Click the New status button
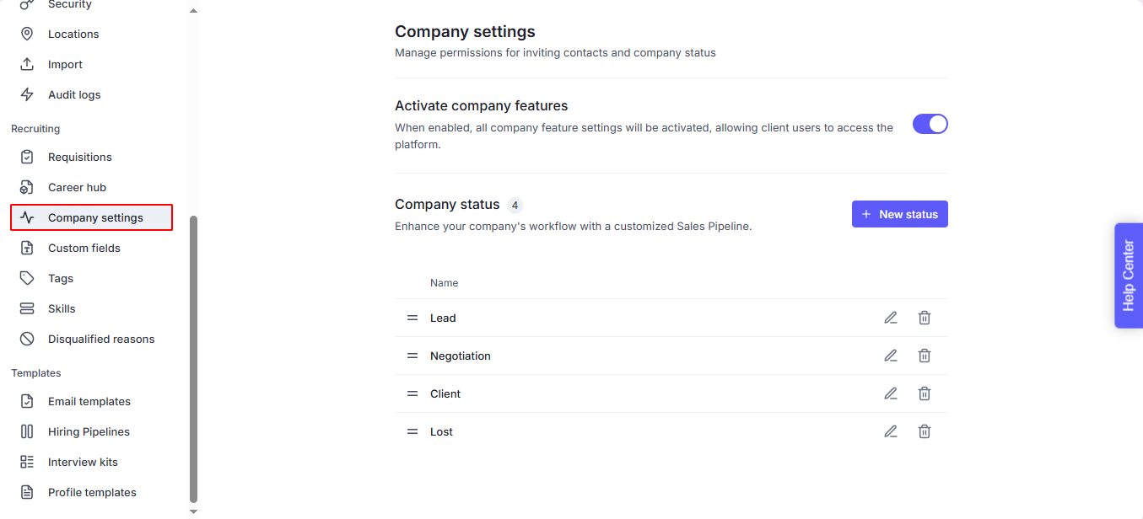 (x=899, y=214)
